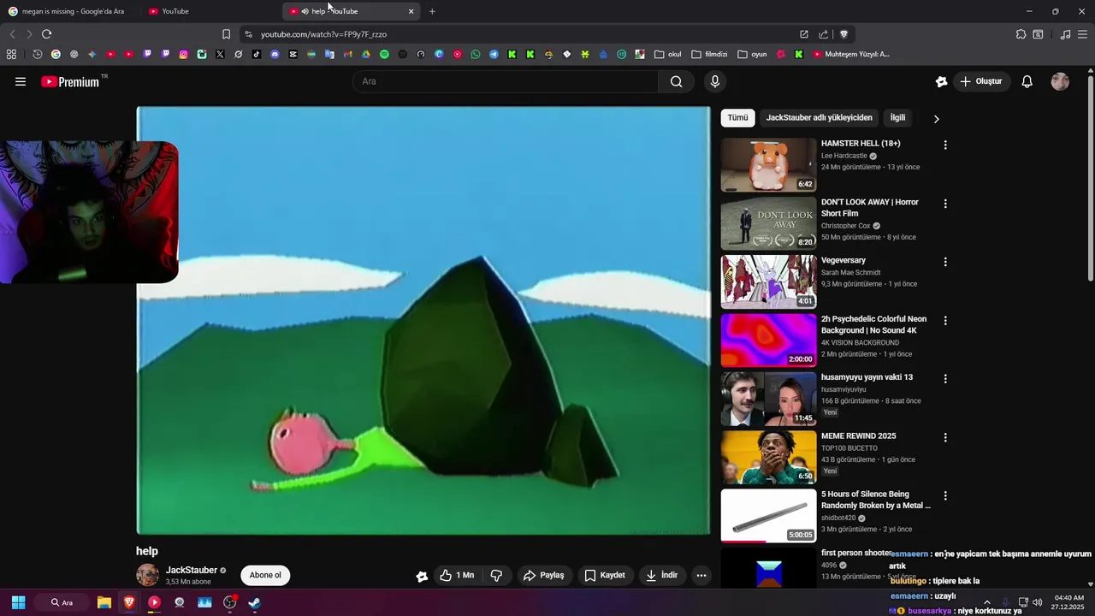The height and width of the screenshot is (616, 1095).
Task: Like the video with thumbs up button
Action: [457, 575]
